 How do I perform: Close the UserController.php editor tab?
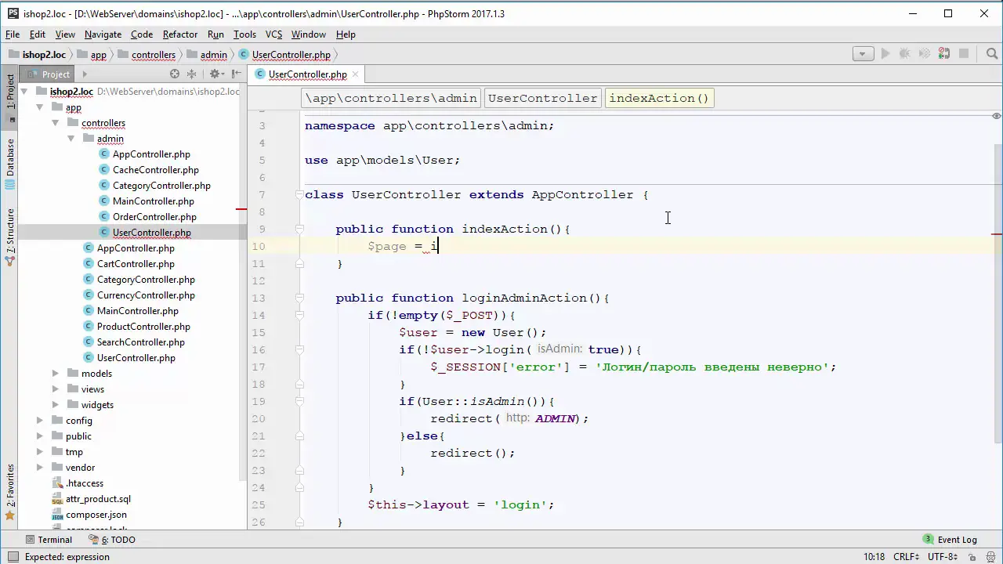(x=355, y=74)
